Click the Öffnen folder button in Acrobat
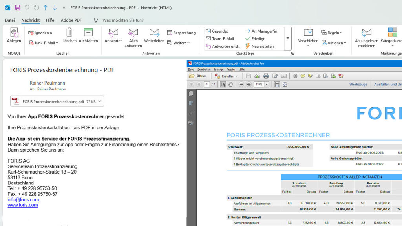Screen dimensions: 402x226 [x=198, y=76]
